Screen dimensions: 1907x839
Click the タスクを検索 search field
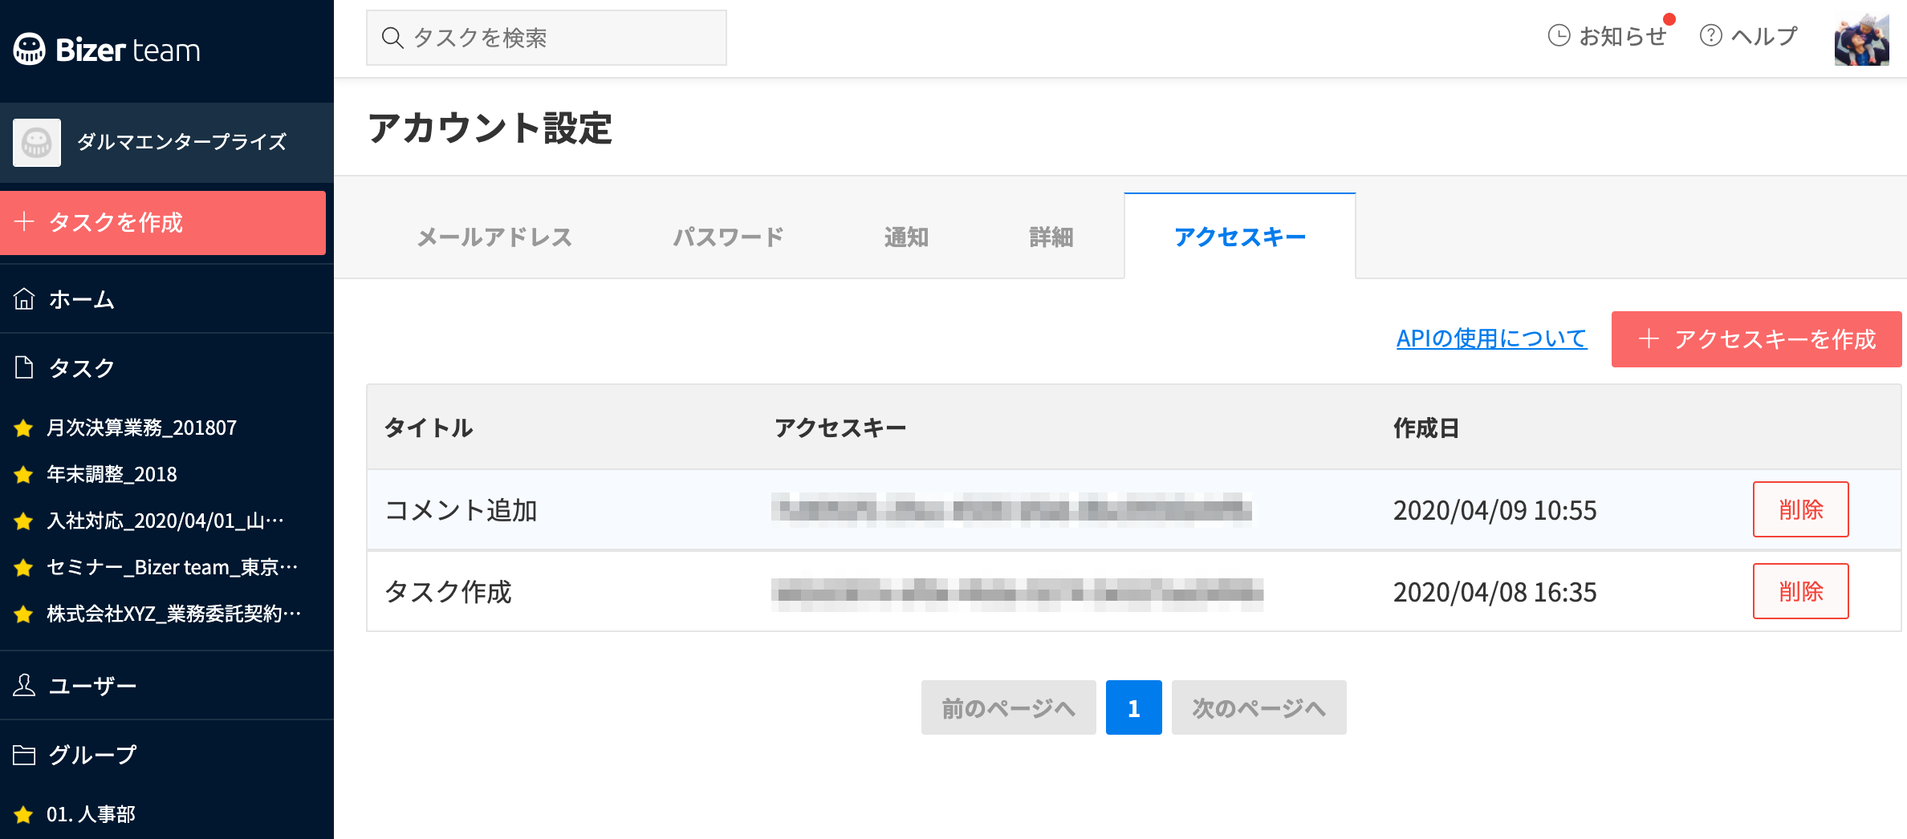click(x=547, y=38)
